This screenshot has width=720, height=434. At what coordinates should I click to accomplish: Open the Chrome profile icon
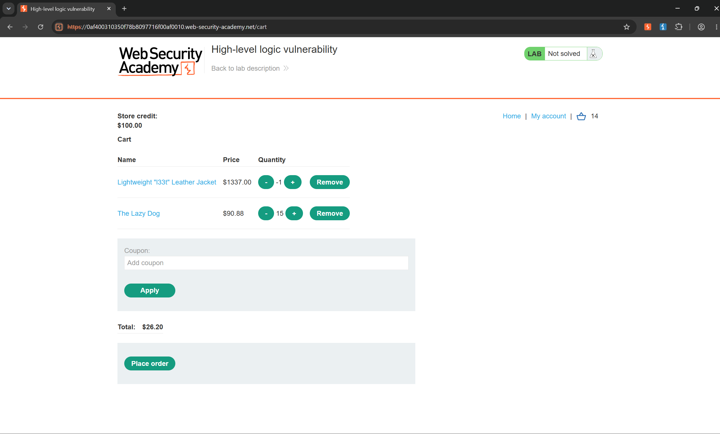tap(701, 27)
